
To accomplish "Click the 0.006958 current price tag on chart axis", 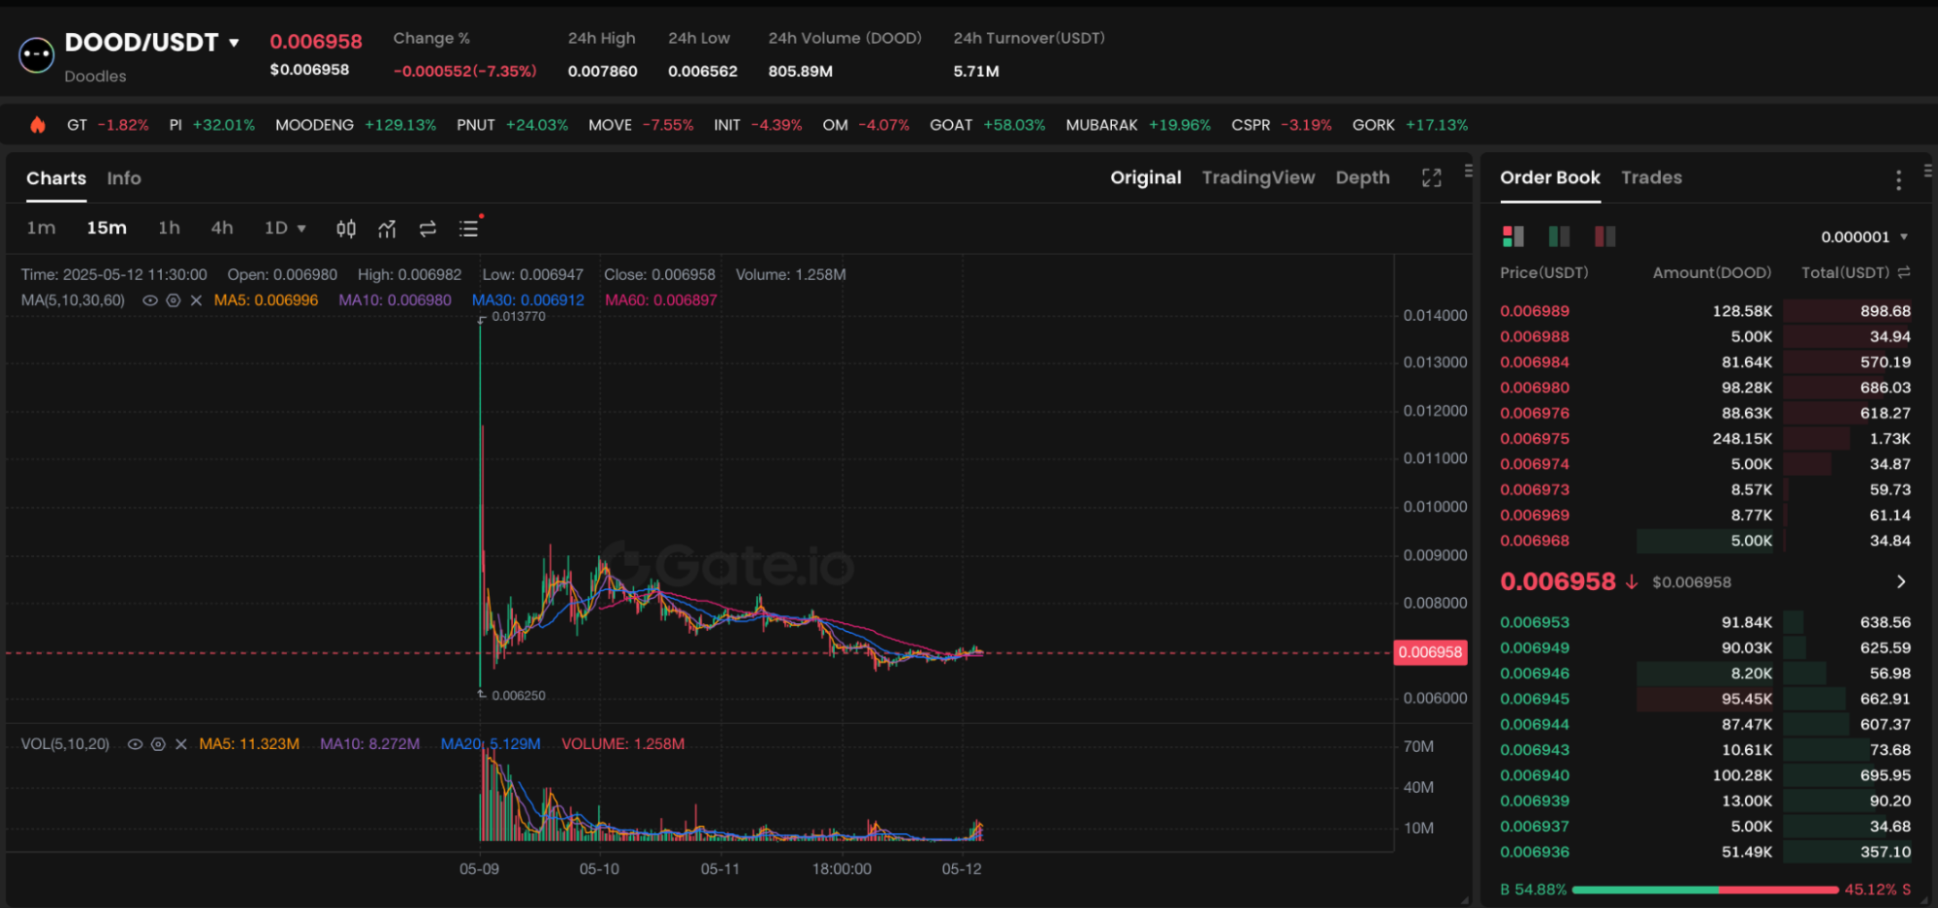I will pos(1430,652).
